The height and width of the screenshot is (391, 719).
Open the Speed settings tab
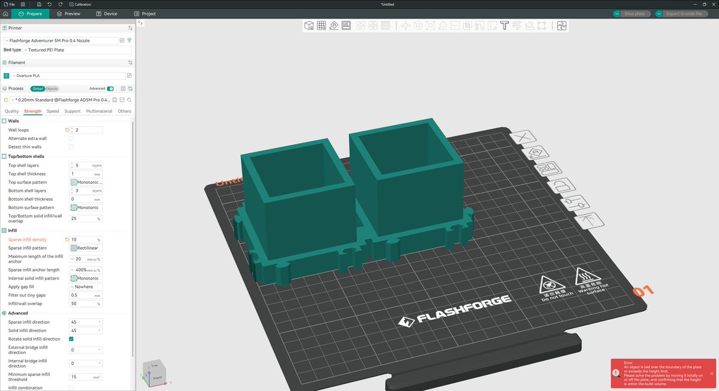click(x=53, y=111)
